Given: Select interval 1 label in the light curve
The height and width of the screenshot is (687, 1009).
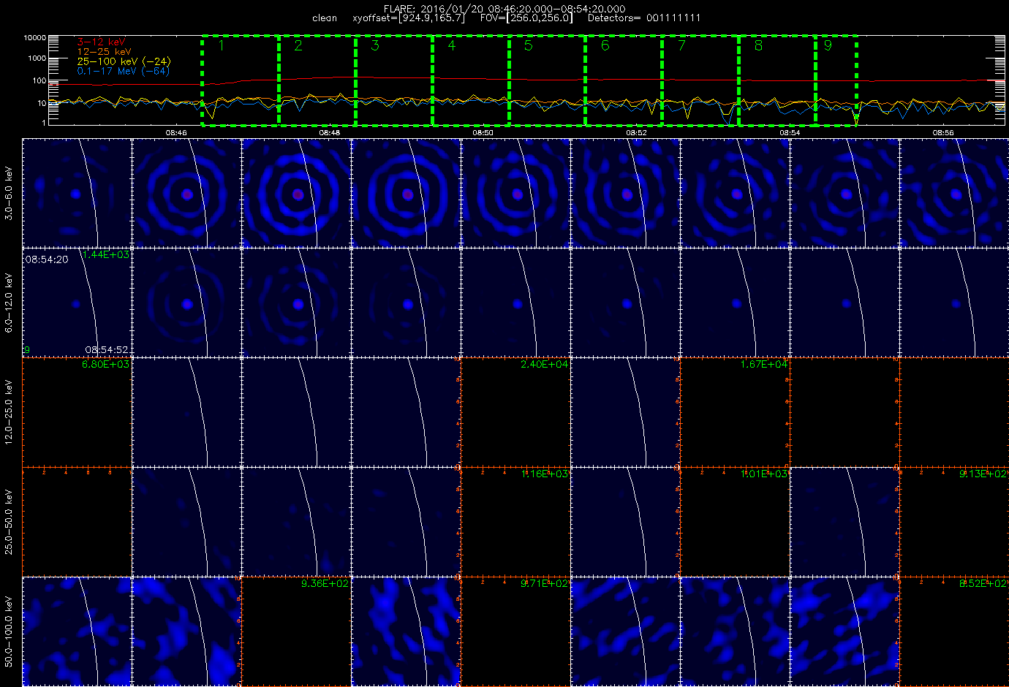Looking at the screenshot, I should [222, 46].
